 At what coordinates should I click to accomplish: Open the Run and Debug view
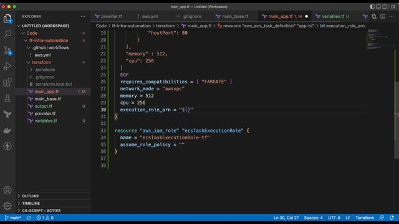point(7,66)
